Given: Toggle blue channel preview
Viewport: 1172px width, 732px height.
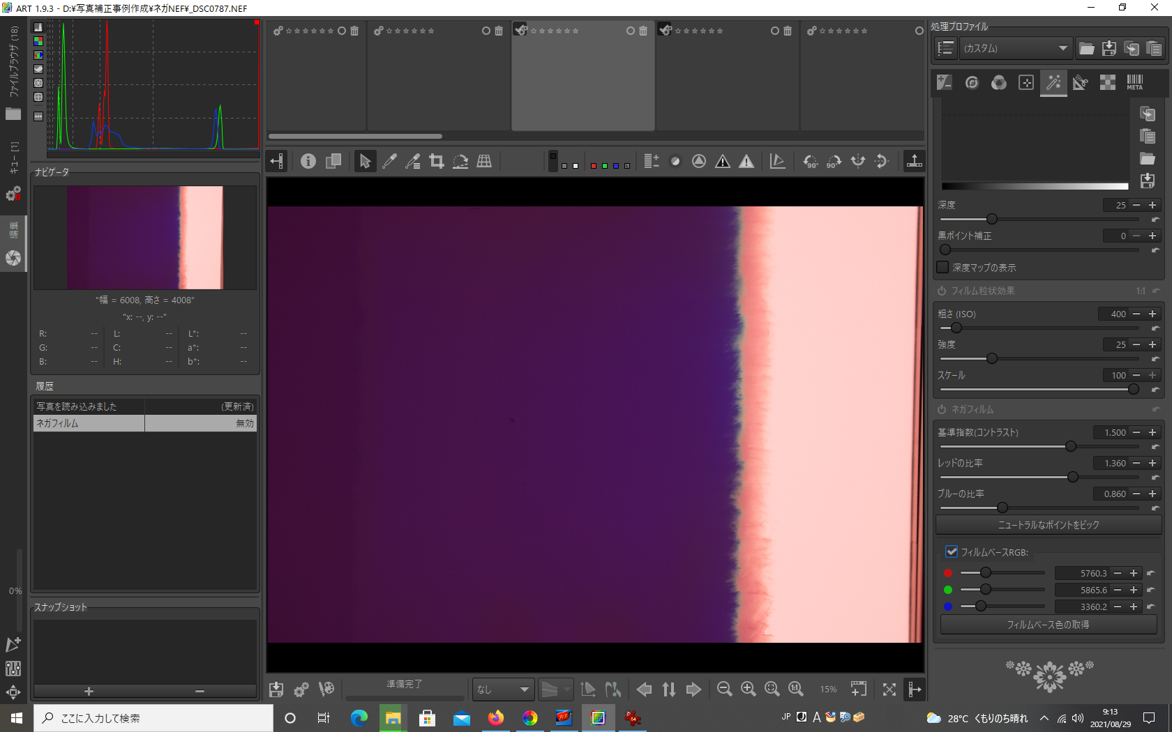Looking at the screenshot, I should pos(616,166).
